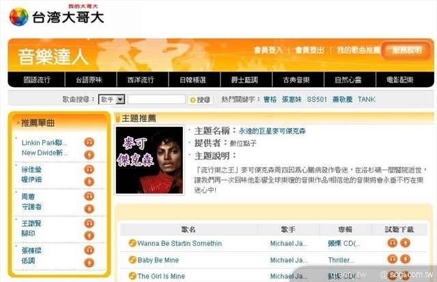437x282 pixels.
Task: Preview Wanna Be Startin Somethin track
Action: pyautogui.click(x=393, y=242)
